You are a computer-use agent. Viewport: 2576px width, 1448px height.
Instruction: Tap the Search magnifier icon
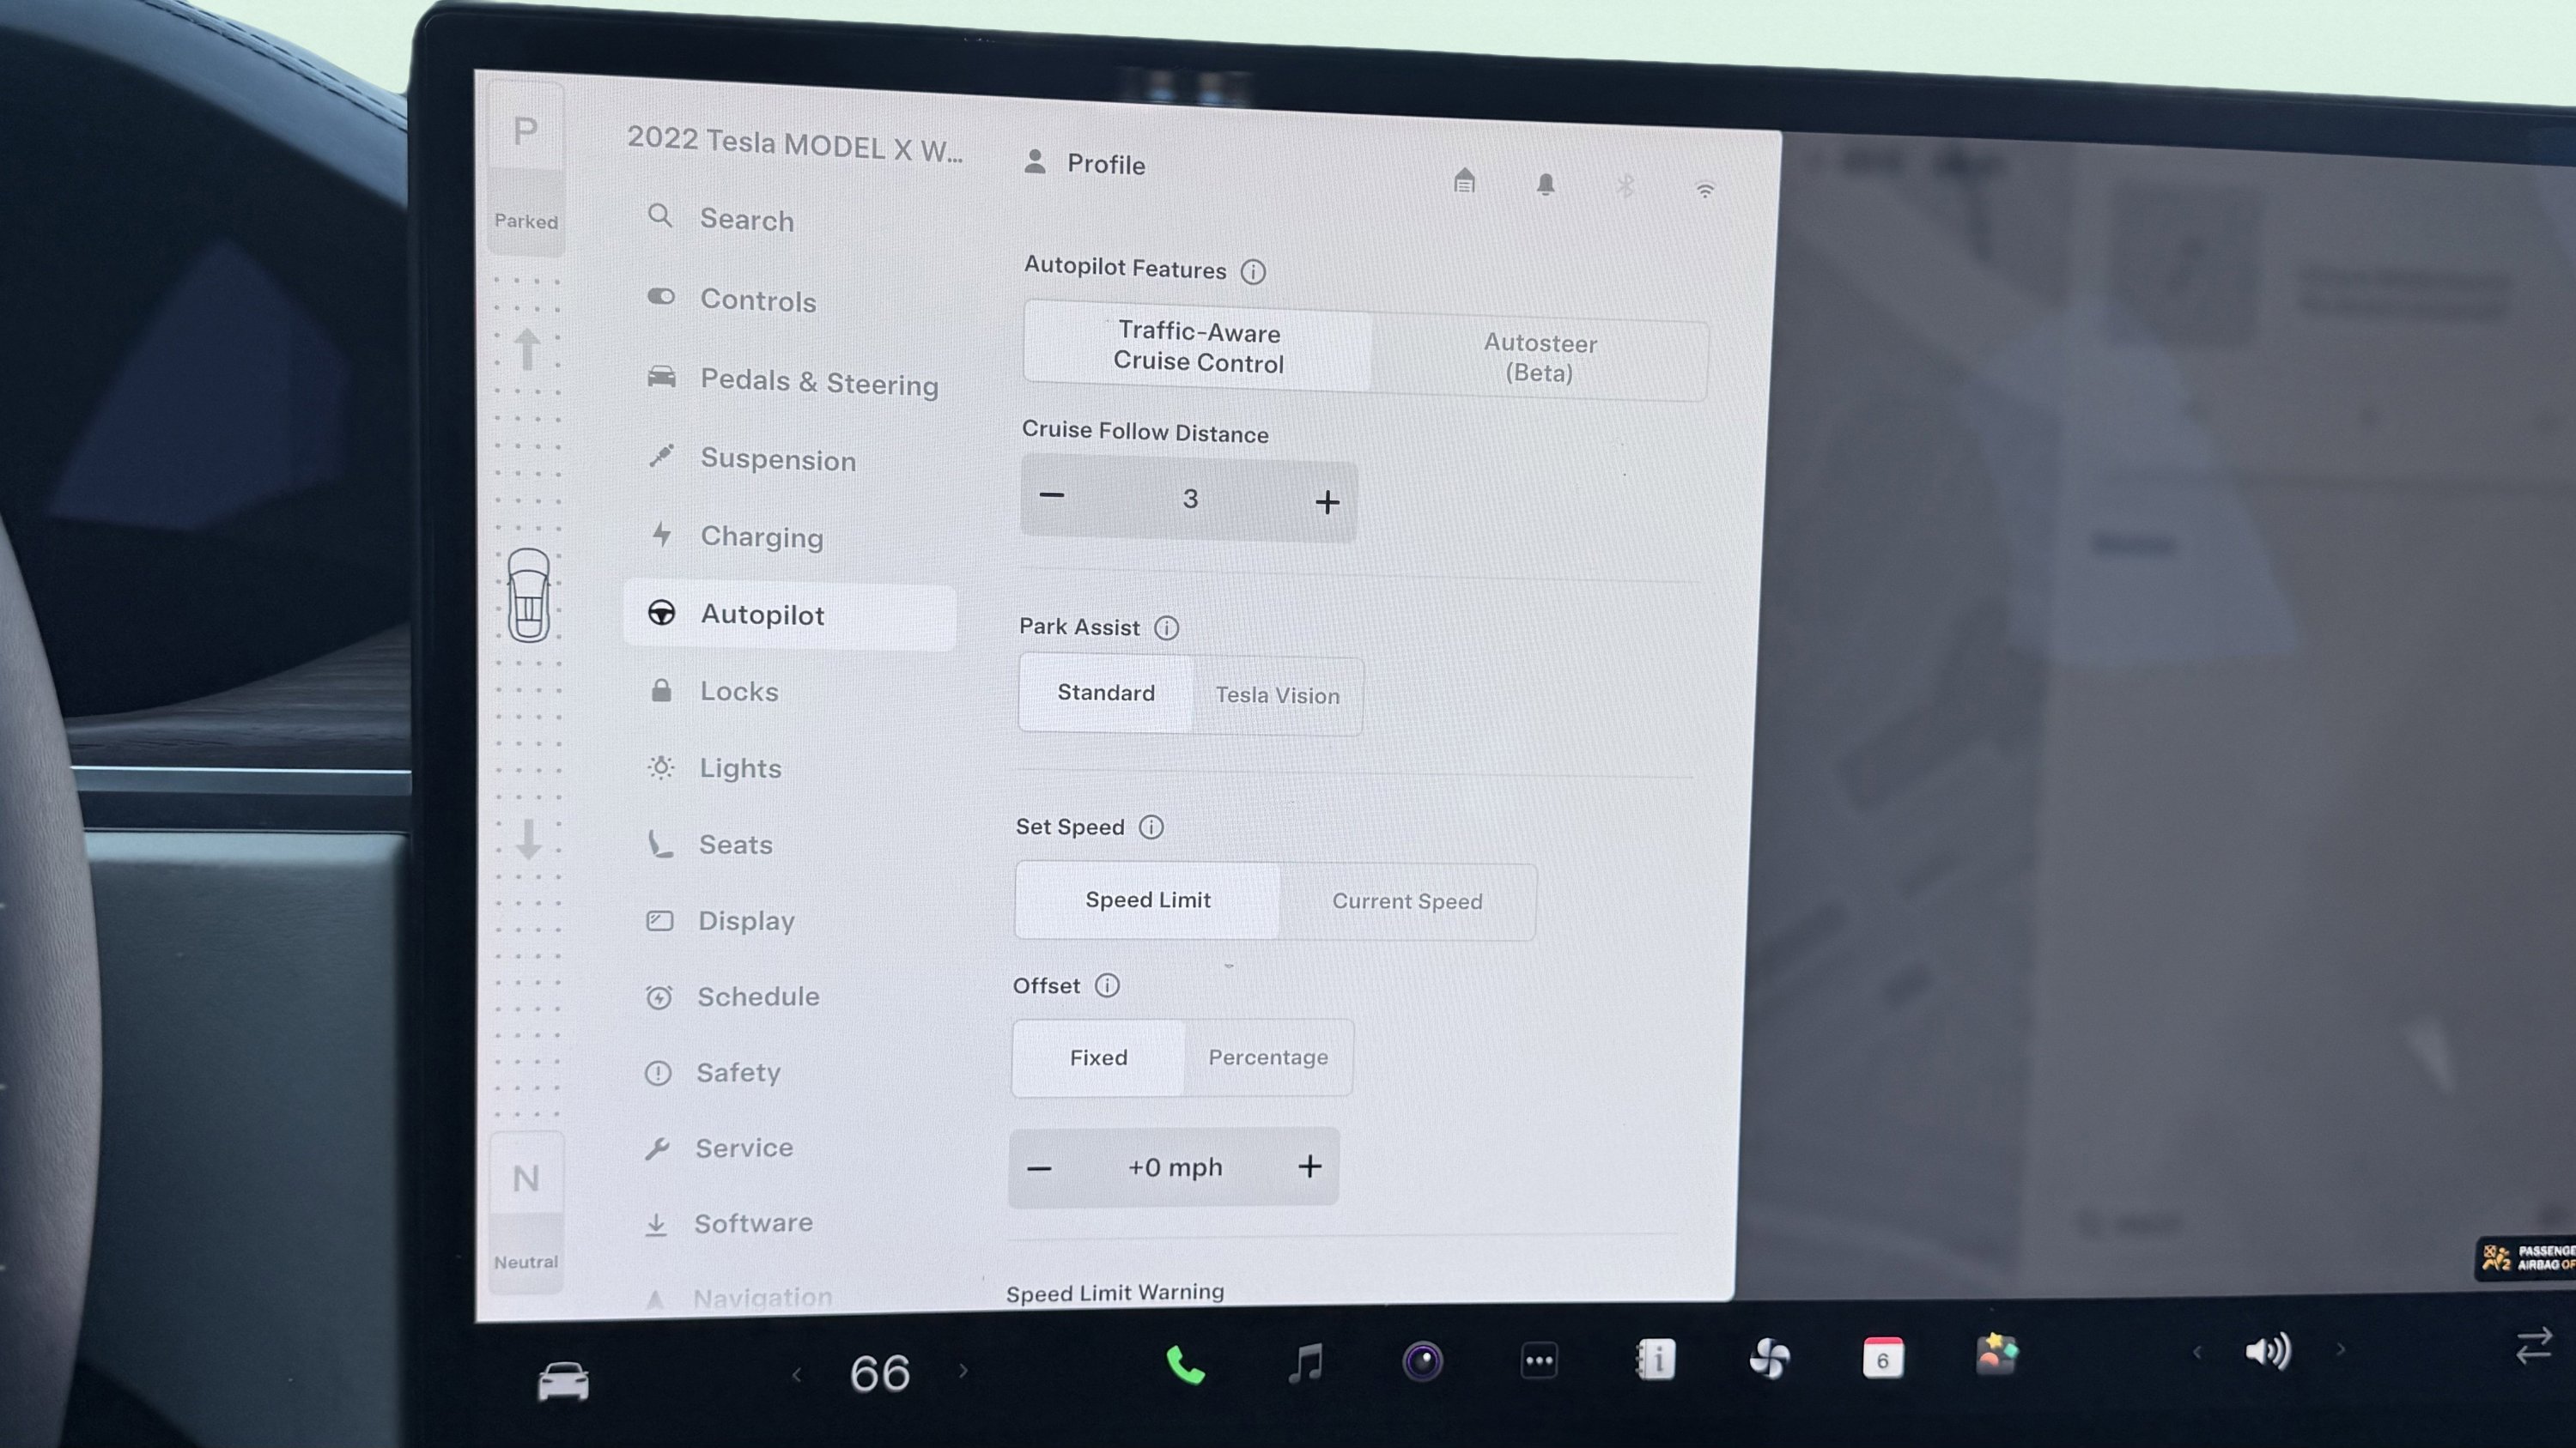(x=660, y=215)
